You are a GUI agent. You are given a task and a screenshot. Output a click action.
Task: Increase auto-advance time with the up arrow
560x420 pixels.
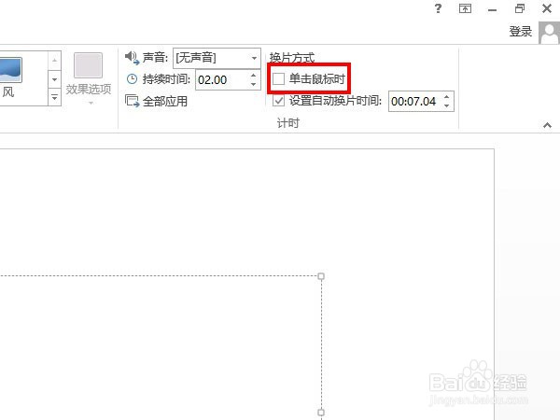pyautogui.click(x=447, y=96)
